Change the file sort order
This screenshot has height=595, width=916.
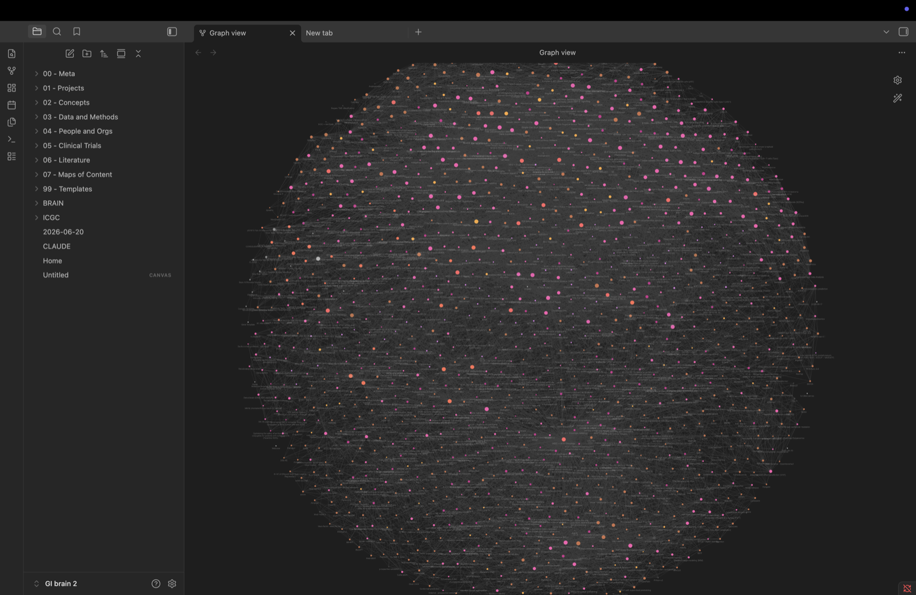click(x=104, y=53)
